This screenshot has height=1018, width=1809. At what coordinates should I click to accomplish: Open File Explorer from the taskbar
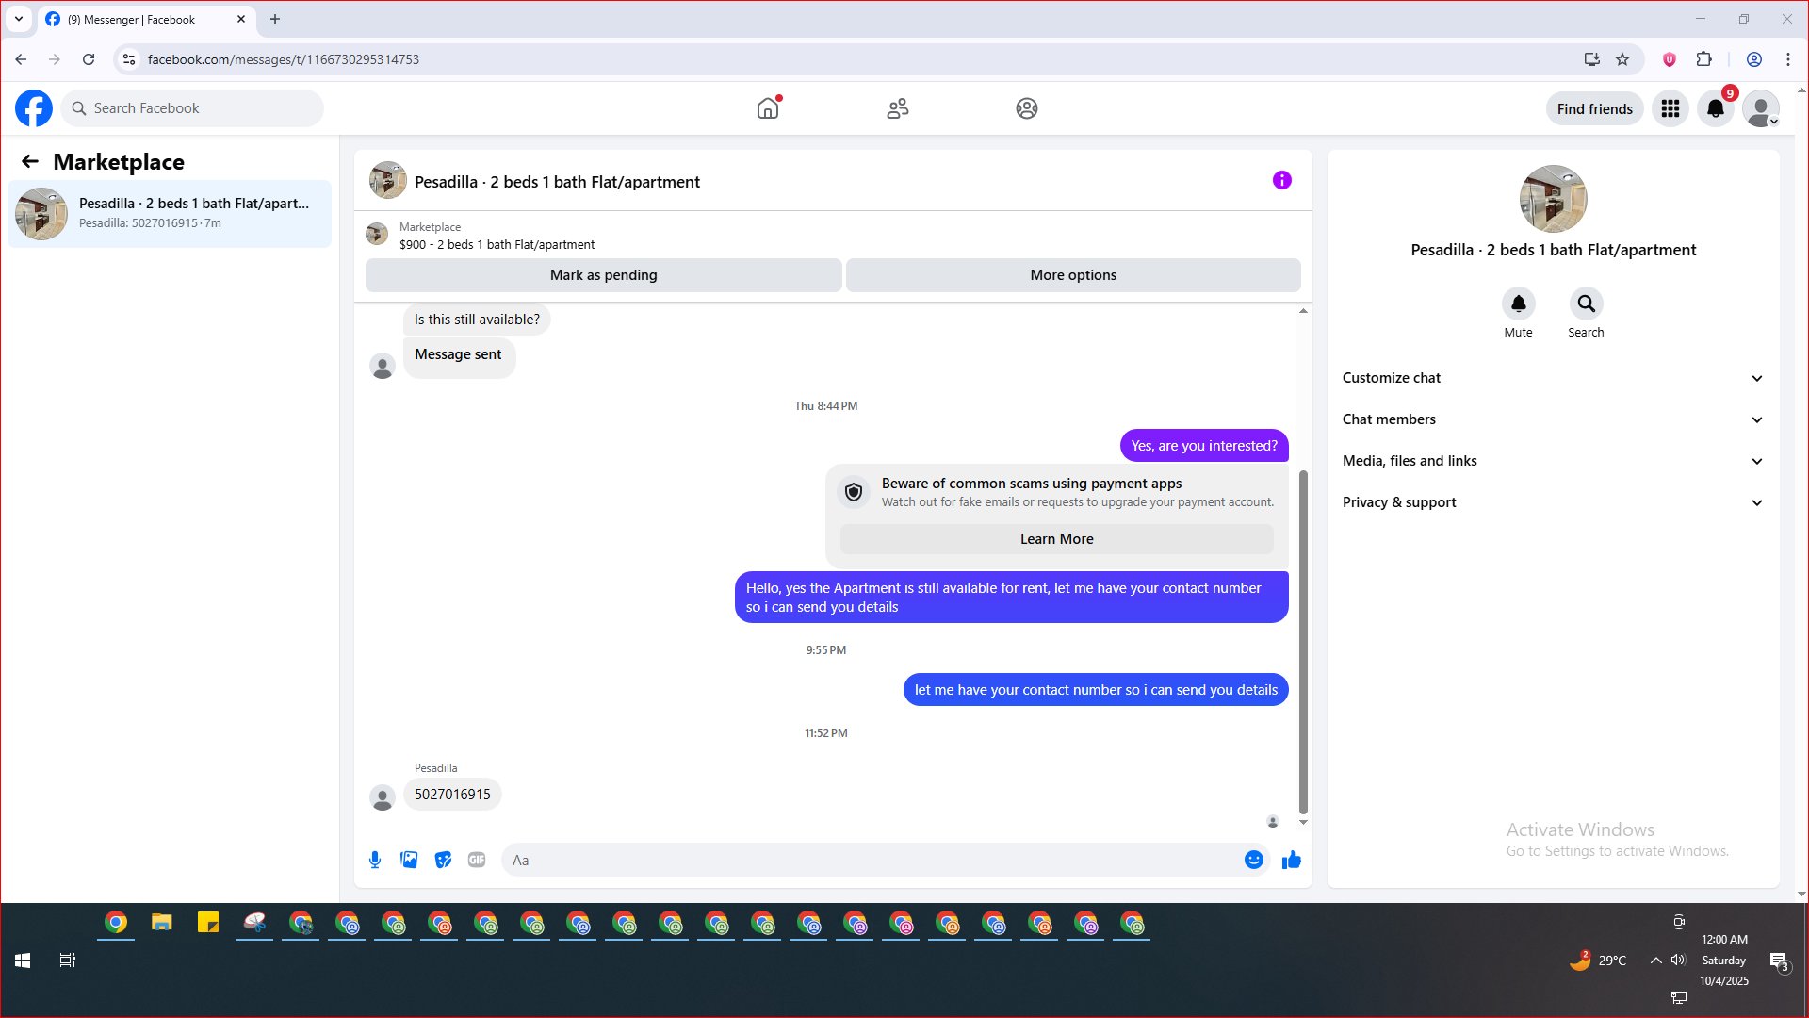click(162, 923)
